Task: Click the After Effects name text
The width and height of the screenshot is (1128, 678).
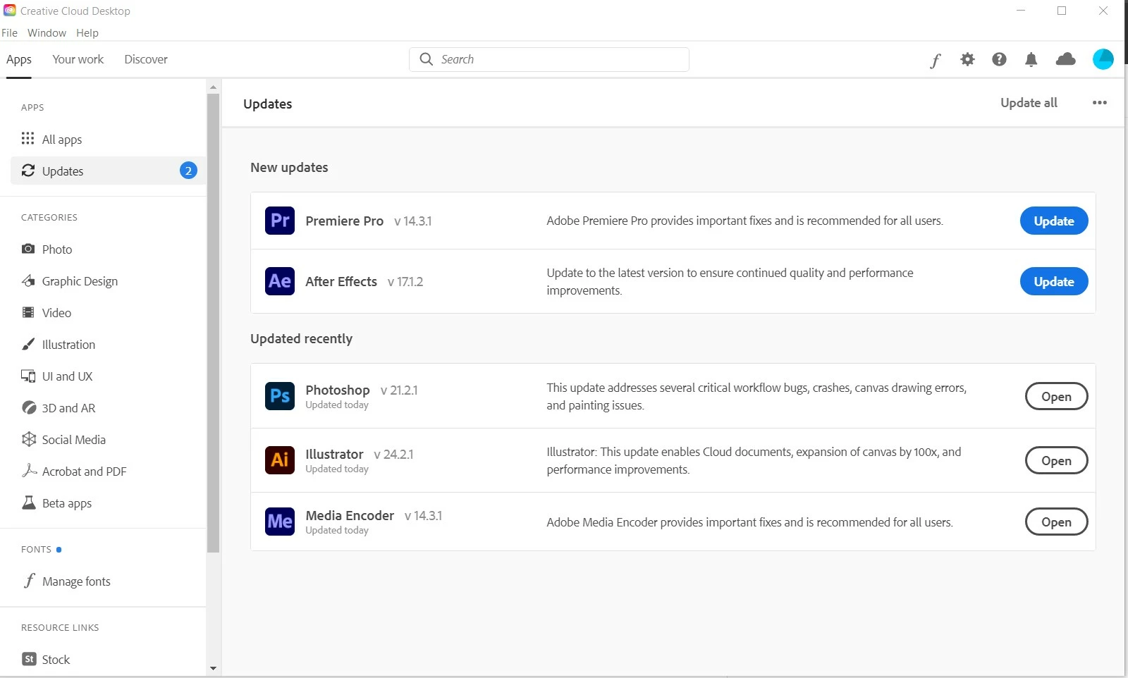Action: pos(341,281)
